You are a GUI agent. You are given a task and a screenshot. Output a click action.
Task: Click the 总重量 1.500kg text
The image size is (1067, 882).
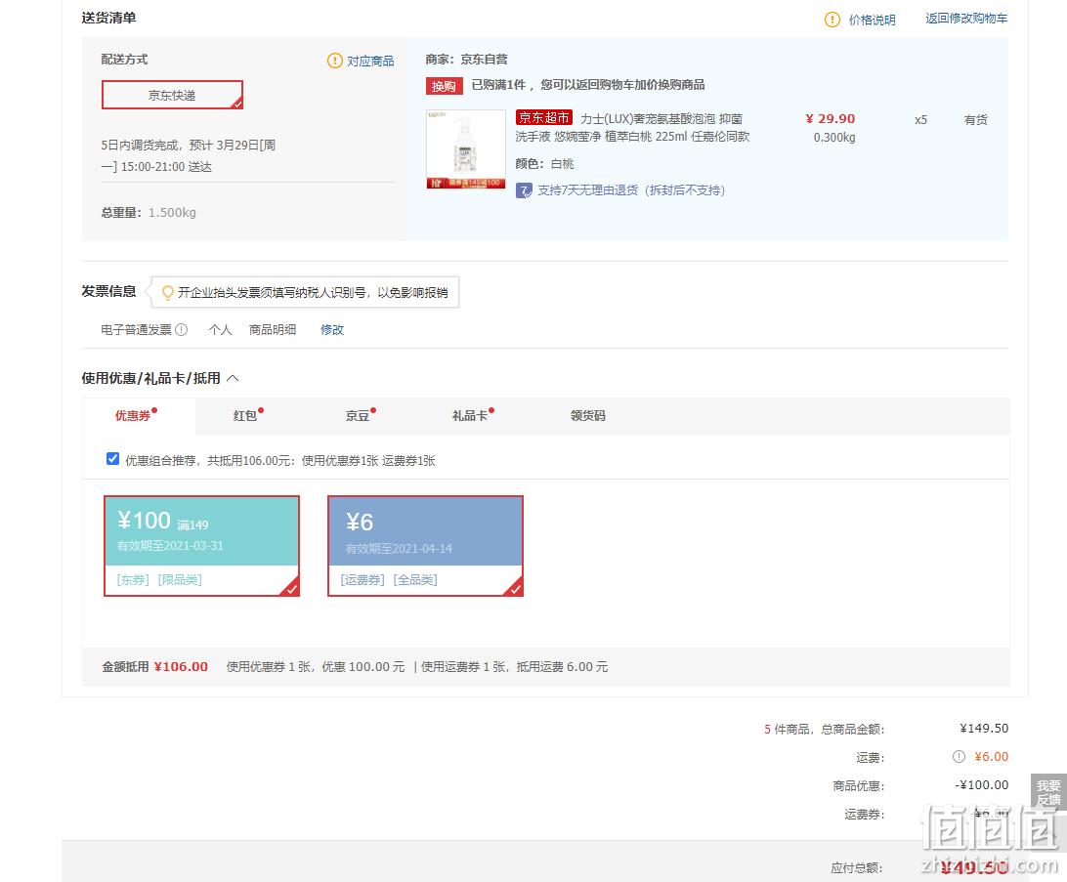pyautogui.click(x=149, y=212)
